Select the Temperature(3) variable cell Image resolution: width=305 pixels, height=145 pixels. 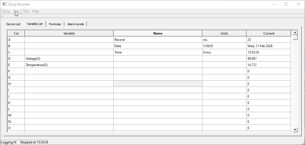click(69, 65)
